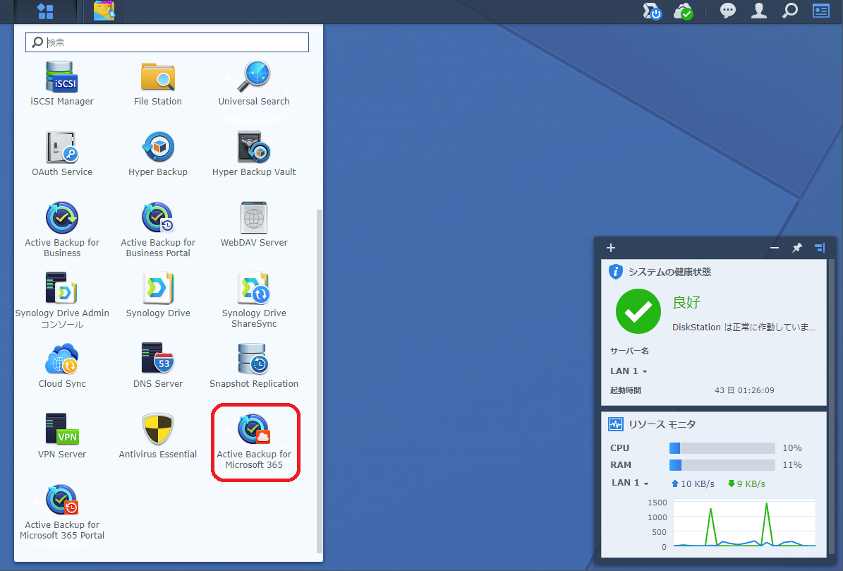Open user account options menu
The width and height of the screenshot is (843, 571).
tap(758, 11)
